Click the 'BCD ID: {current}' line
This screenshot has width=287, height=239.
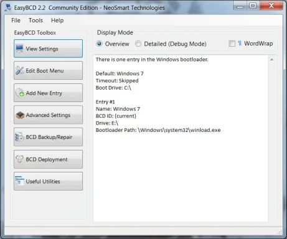click(116, 116)
